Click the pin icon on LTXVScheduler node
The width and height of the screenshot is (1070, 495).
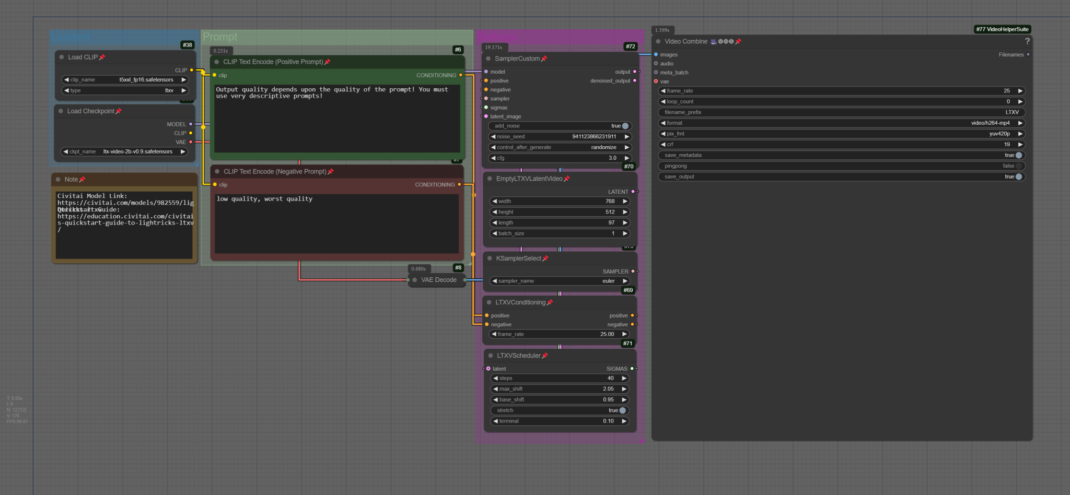coord(545,356)
